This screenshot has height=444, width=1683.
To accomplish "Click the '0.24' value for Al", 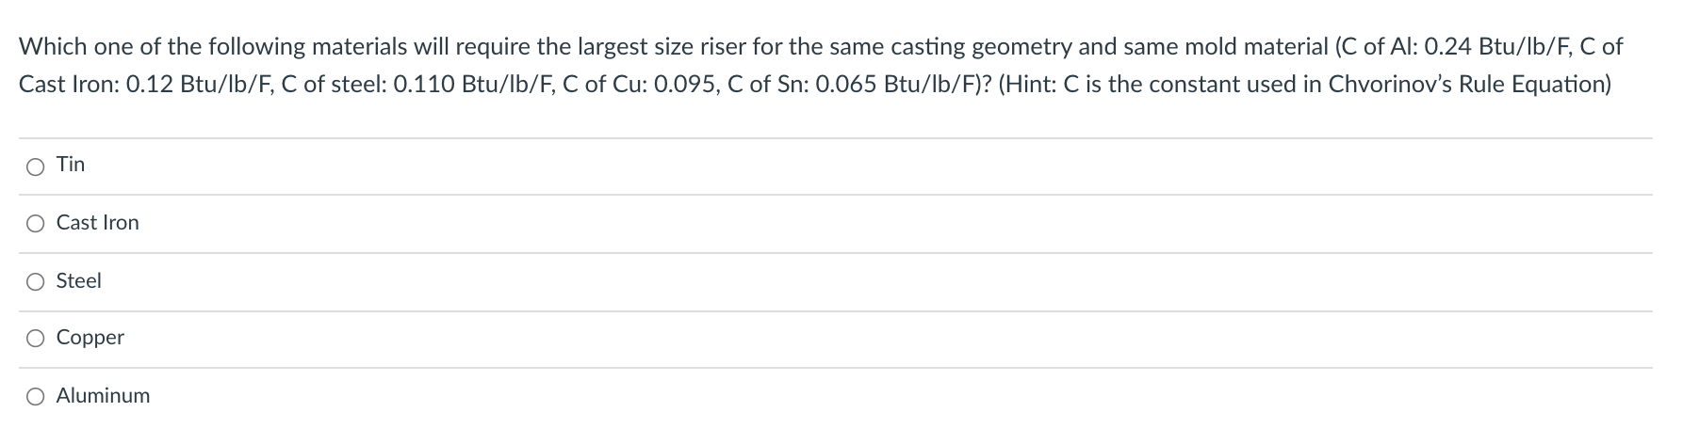I will (x=1450, y=46).
